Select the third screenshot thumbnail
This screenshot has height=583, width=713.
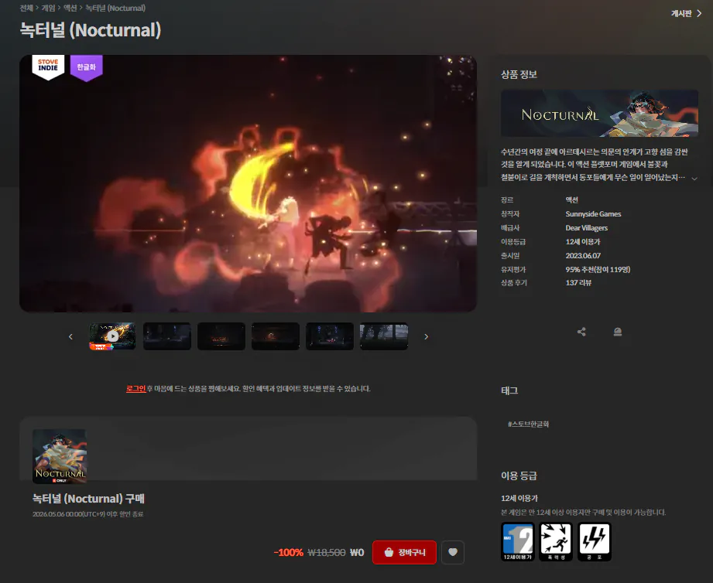click(221, 336)
